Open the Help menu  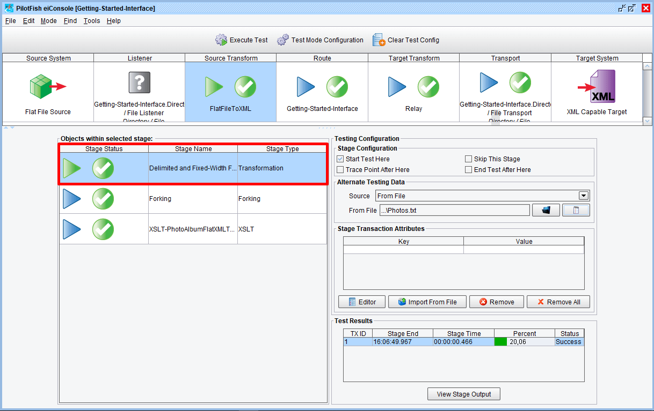pos(114,21)
